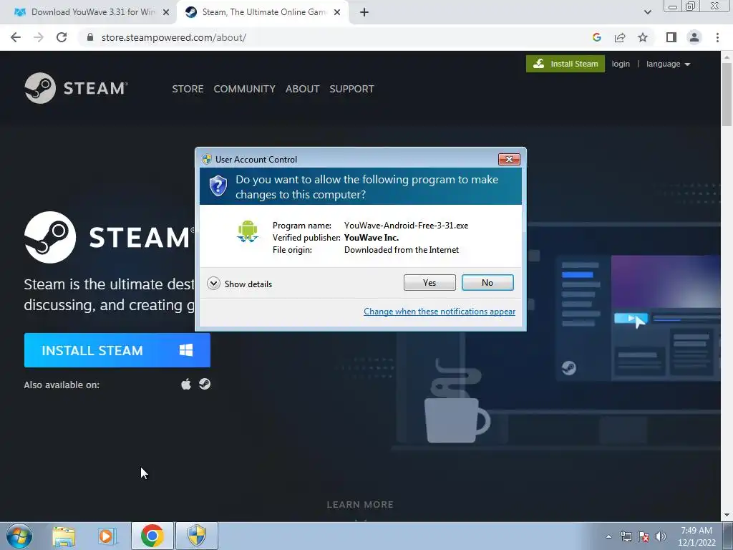
Task: Close the Steam browser tab
Action: [x=337, y=13]
